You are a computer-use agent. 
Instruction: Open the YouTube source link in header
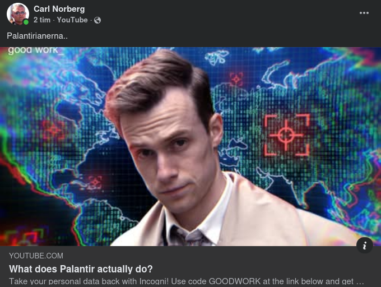72,20
